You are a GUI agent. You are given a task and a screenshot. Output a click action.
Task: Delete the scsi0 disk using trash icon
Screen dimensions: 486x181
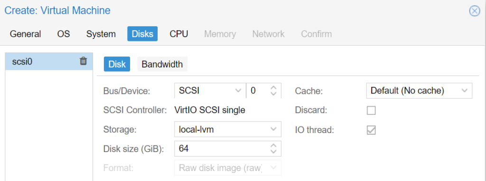click(x=84, y=61)
